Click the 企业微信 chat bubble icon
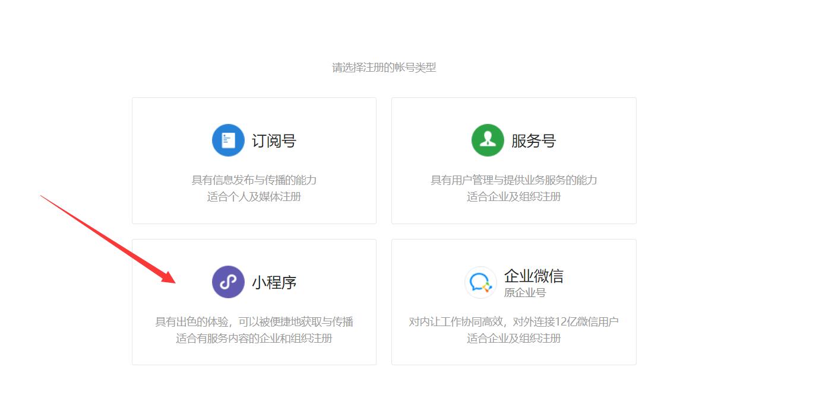The image size is (835, 402). coord(480,282)
